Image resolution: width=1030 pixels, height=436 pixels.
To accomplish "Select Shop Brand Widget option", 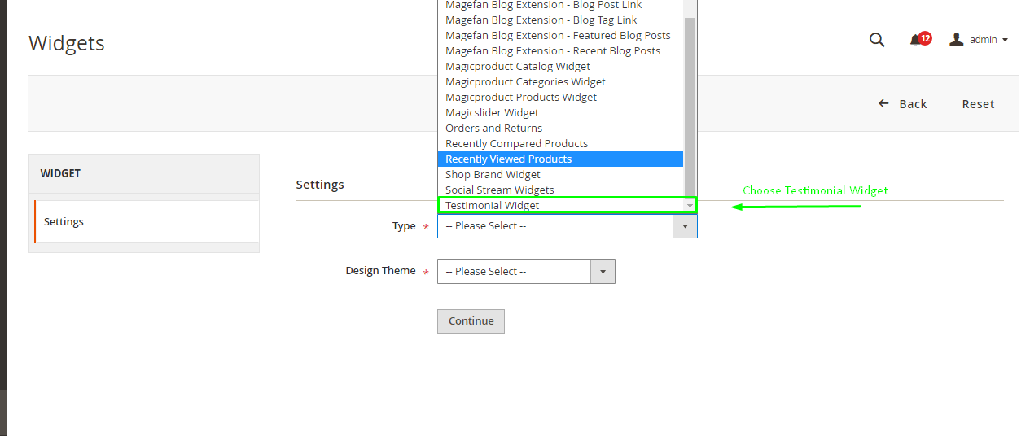I will coord(493,174).
